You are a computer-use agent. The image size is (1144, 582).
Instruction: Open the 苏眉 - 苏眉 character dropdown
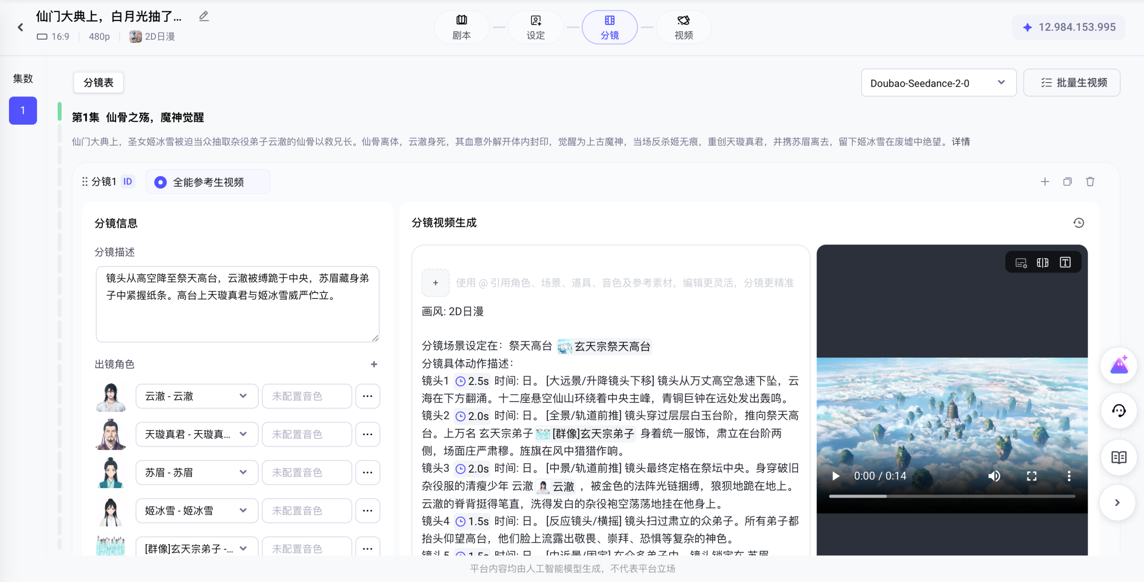[x=197, y=473]
